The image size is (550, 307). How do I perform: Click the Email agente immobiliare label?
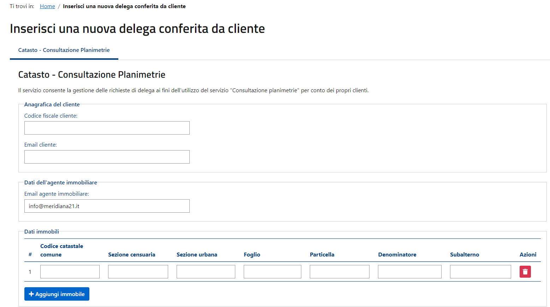tap(57, 194)
